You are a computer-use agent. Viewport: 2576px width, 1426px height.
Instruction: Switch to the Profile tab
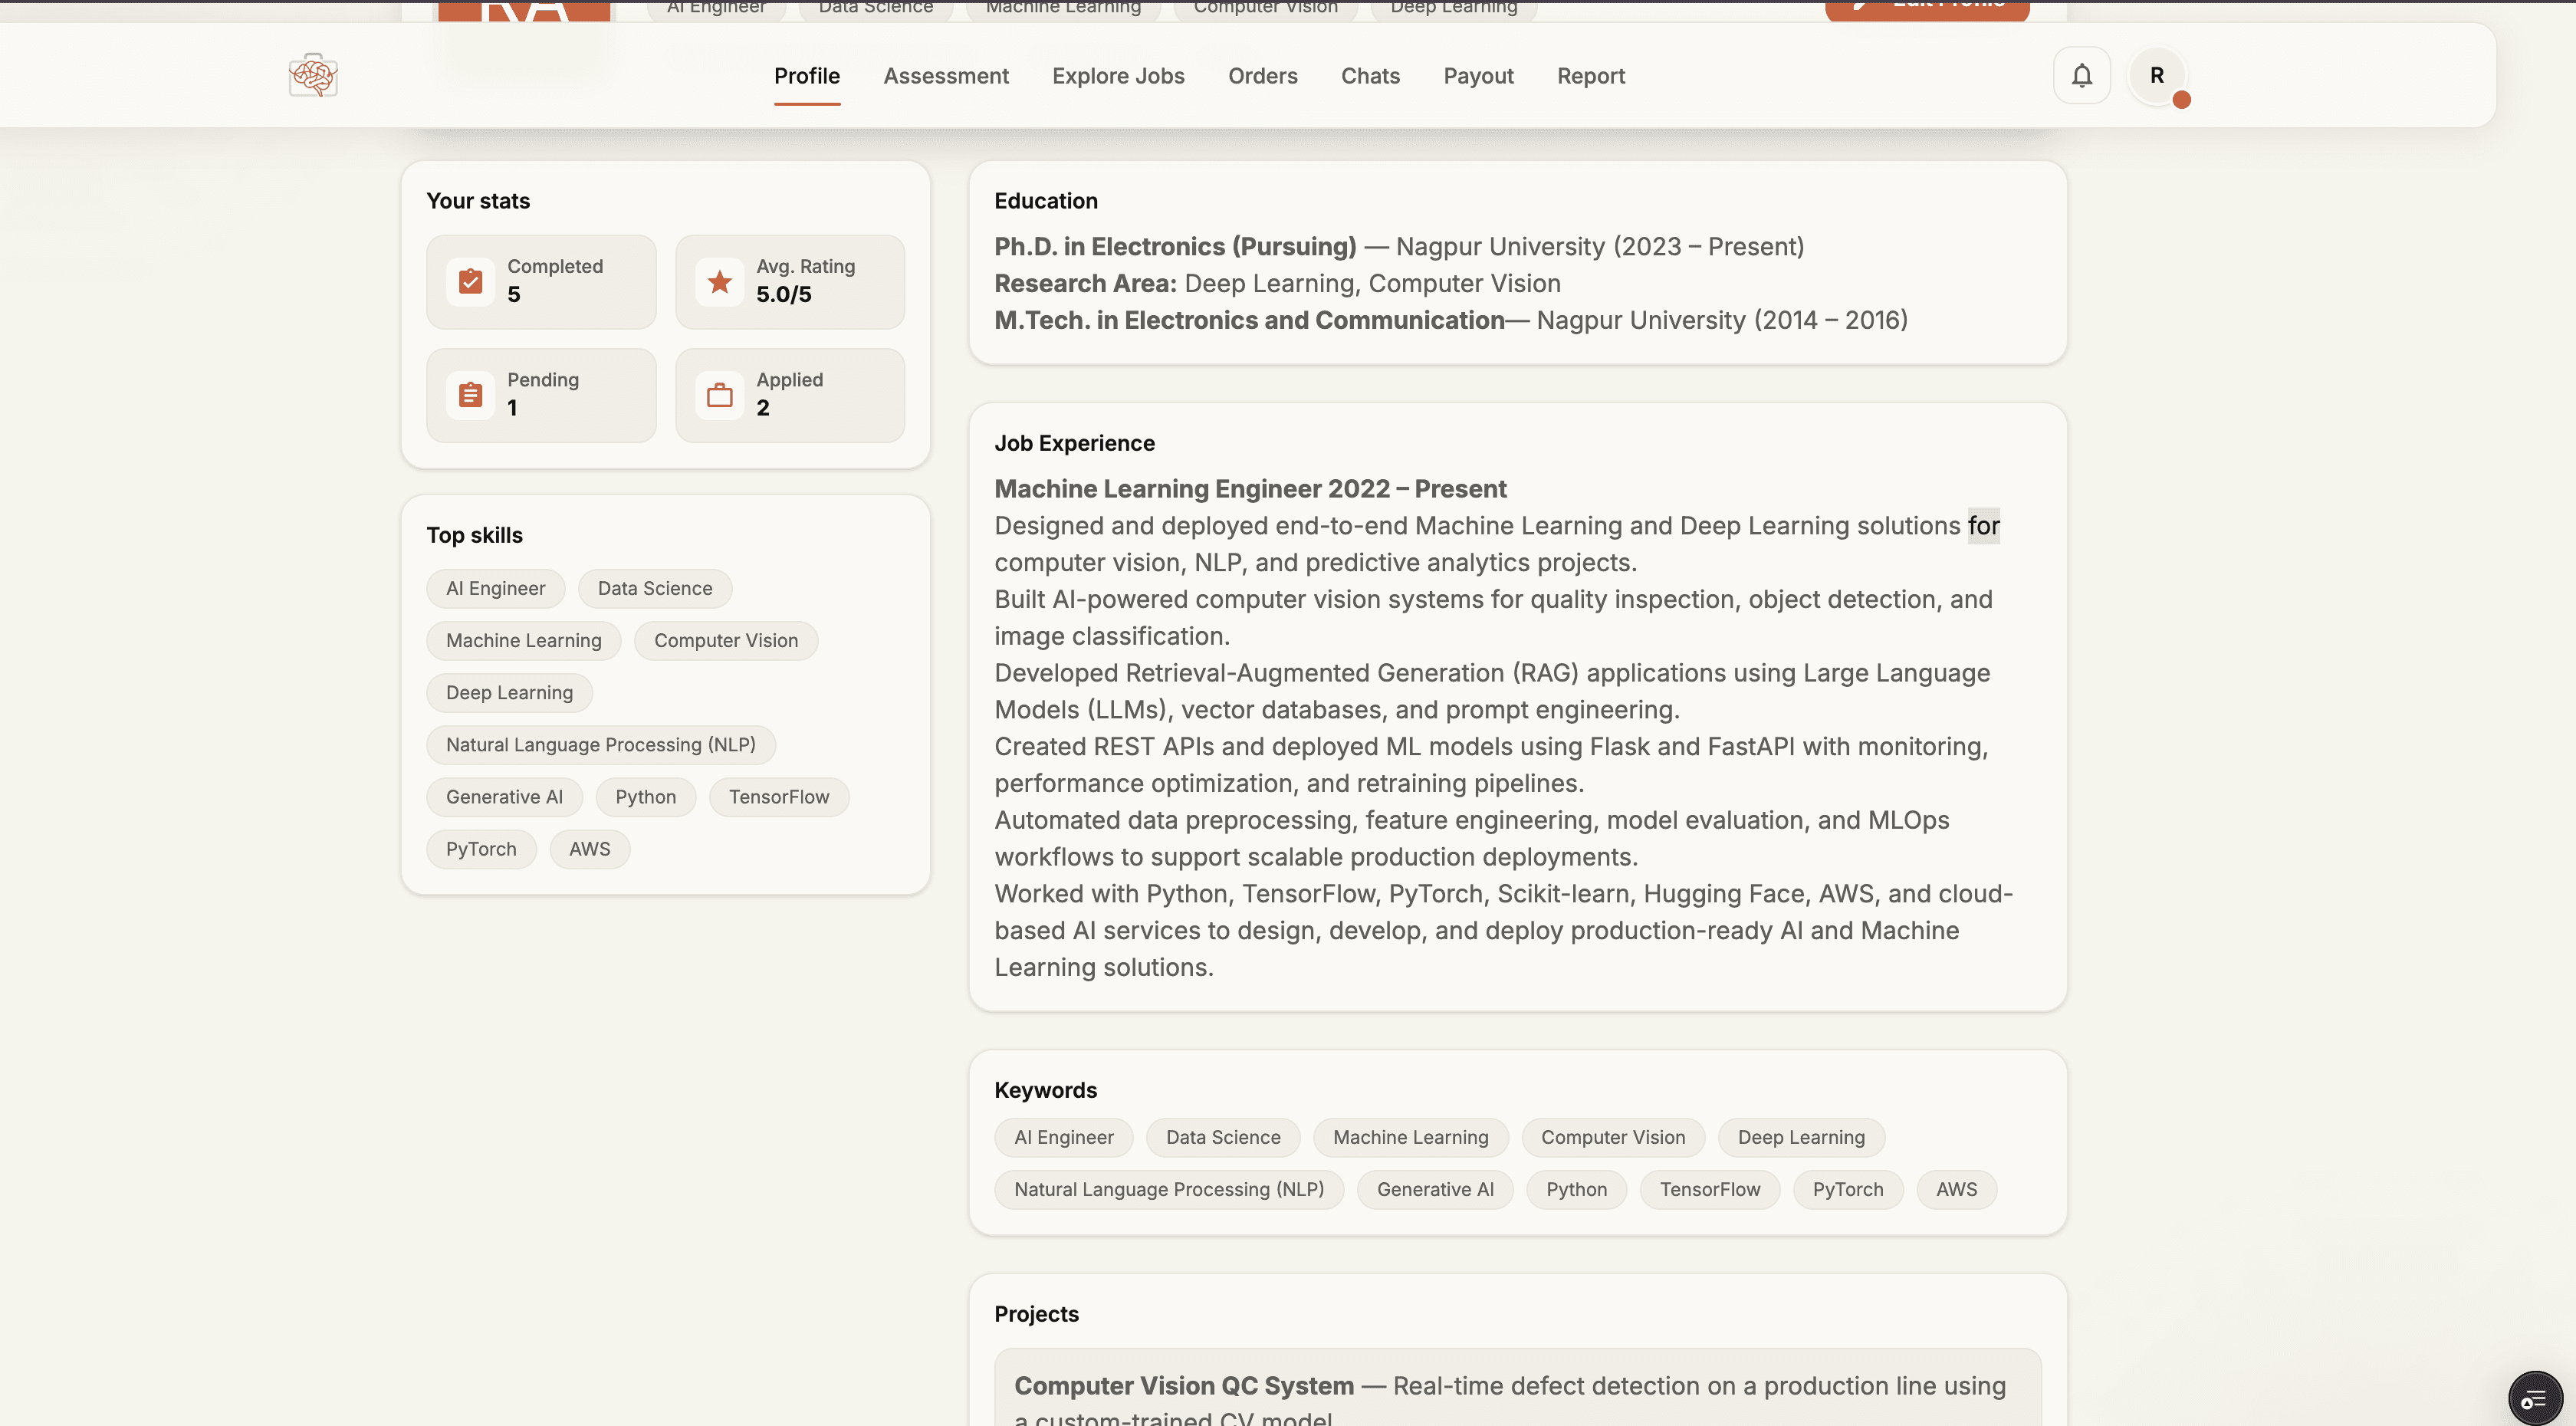tap(807, 76)
